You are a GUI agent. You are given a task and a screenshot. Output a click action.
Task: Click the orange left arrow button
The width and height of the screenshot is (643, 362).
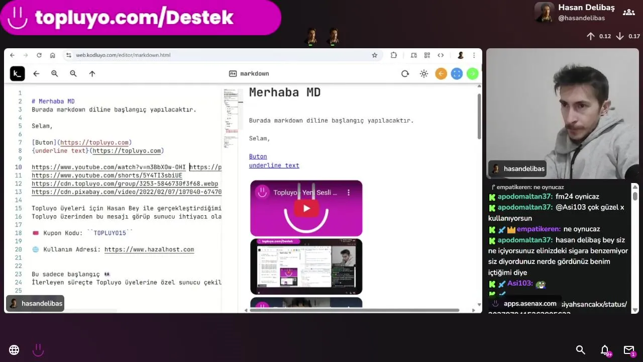tap(441, 74)
